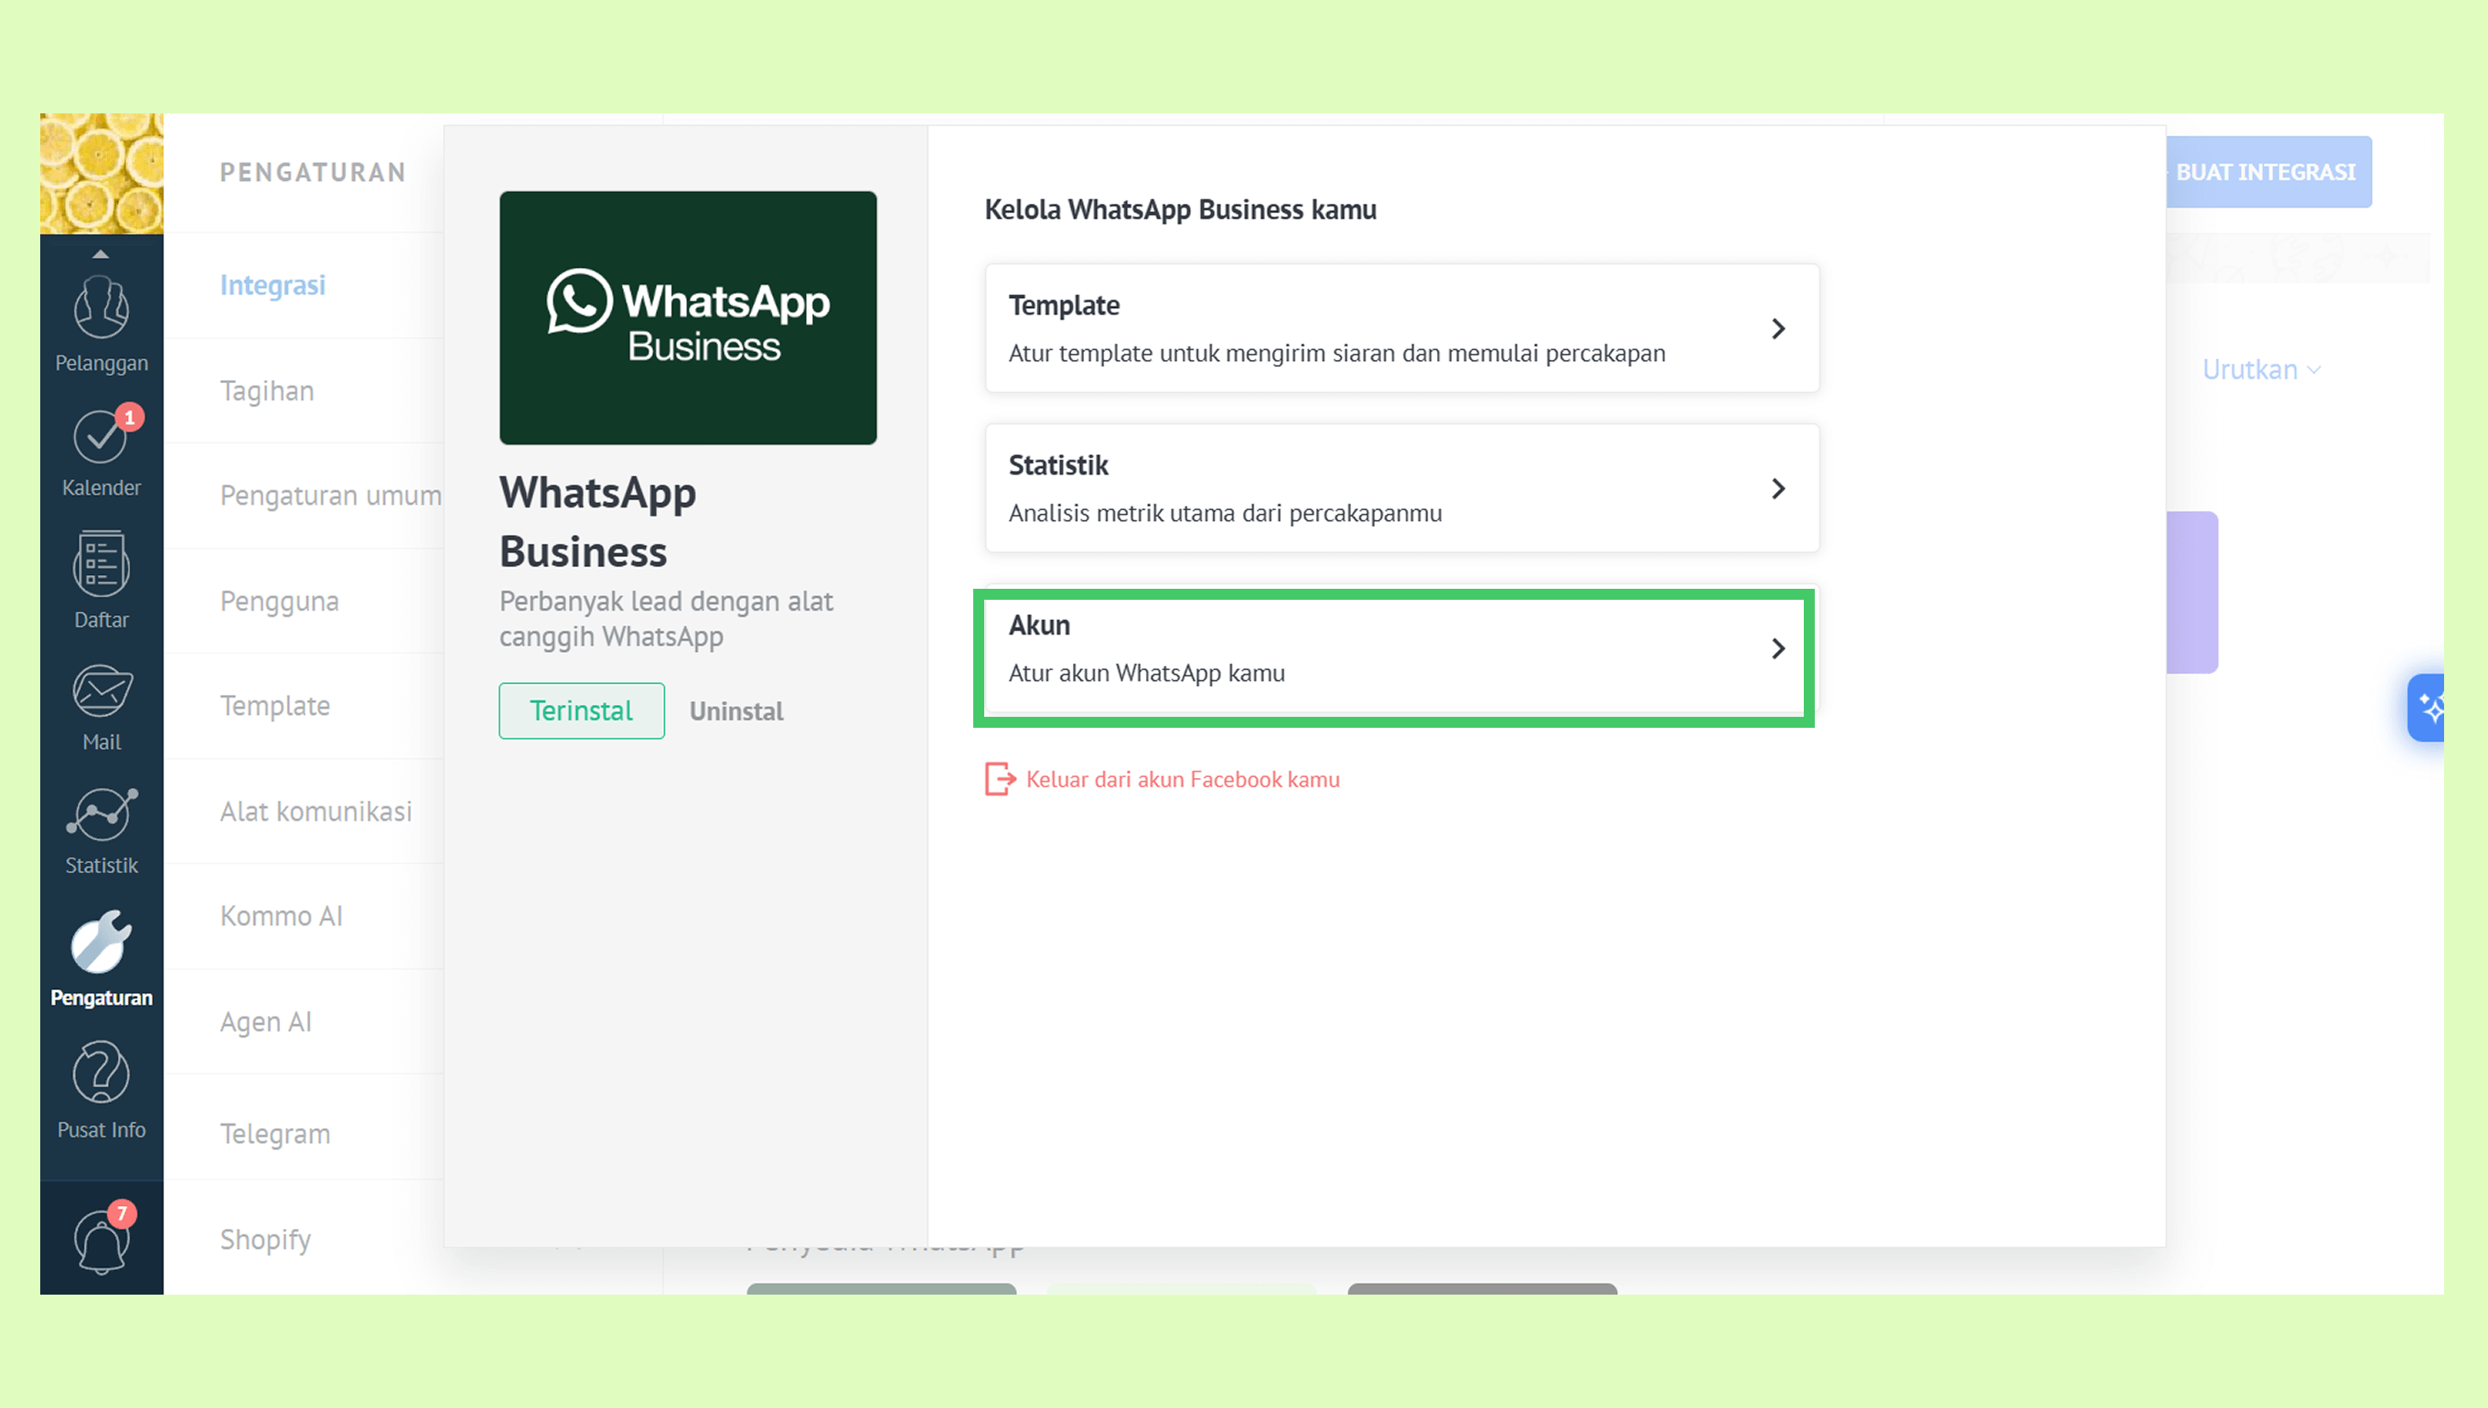Viewport: 2488px width, 1408px height.
Task: Open the Akun card title
Action: (1039, 625)
